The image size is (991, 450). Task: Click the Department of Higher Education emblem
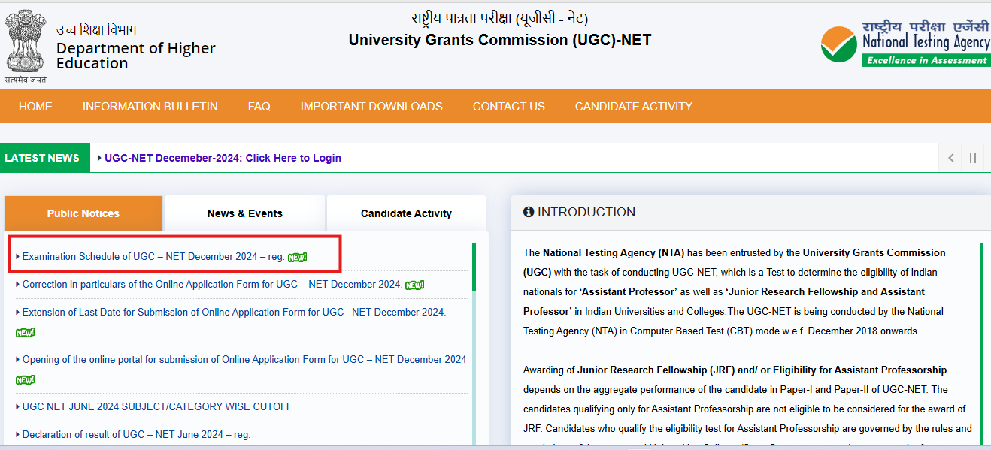pos(25,41)
